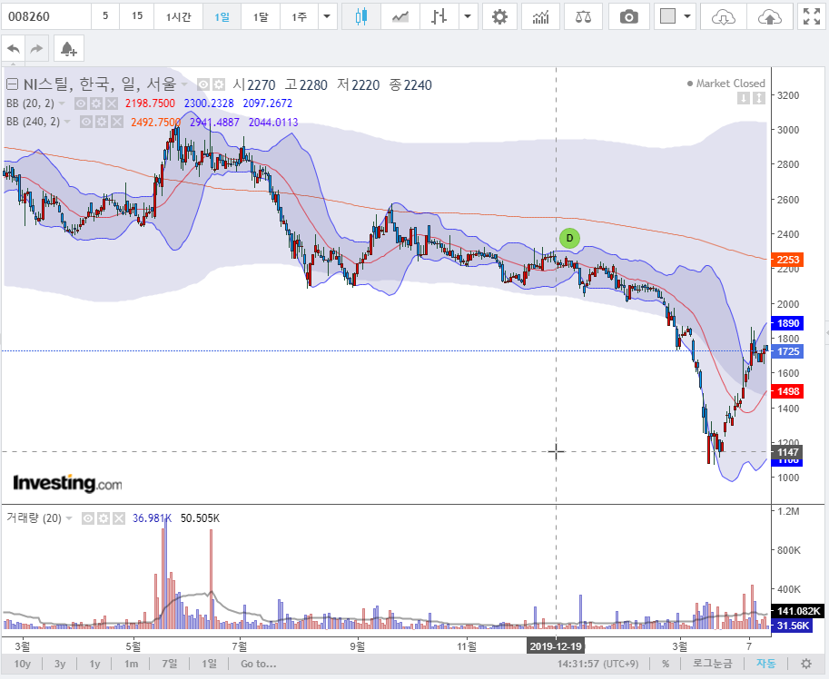
Task: Toggle fullscreen mode
Action: coord(812,17)
